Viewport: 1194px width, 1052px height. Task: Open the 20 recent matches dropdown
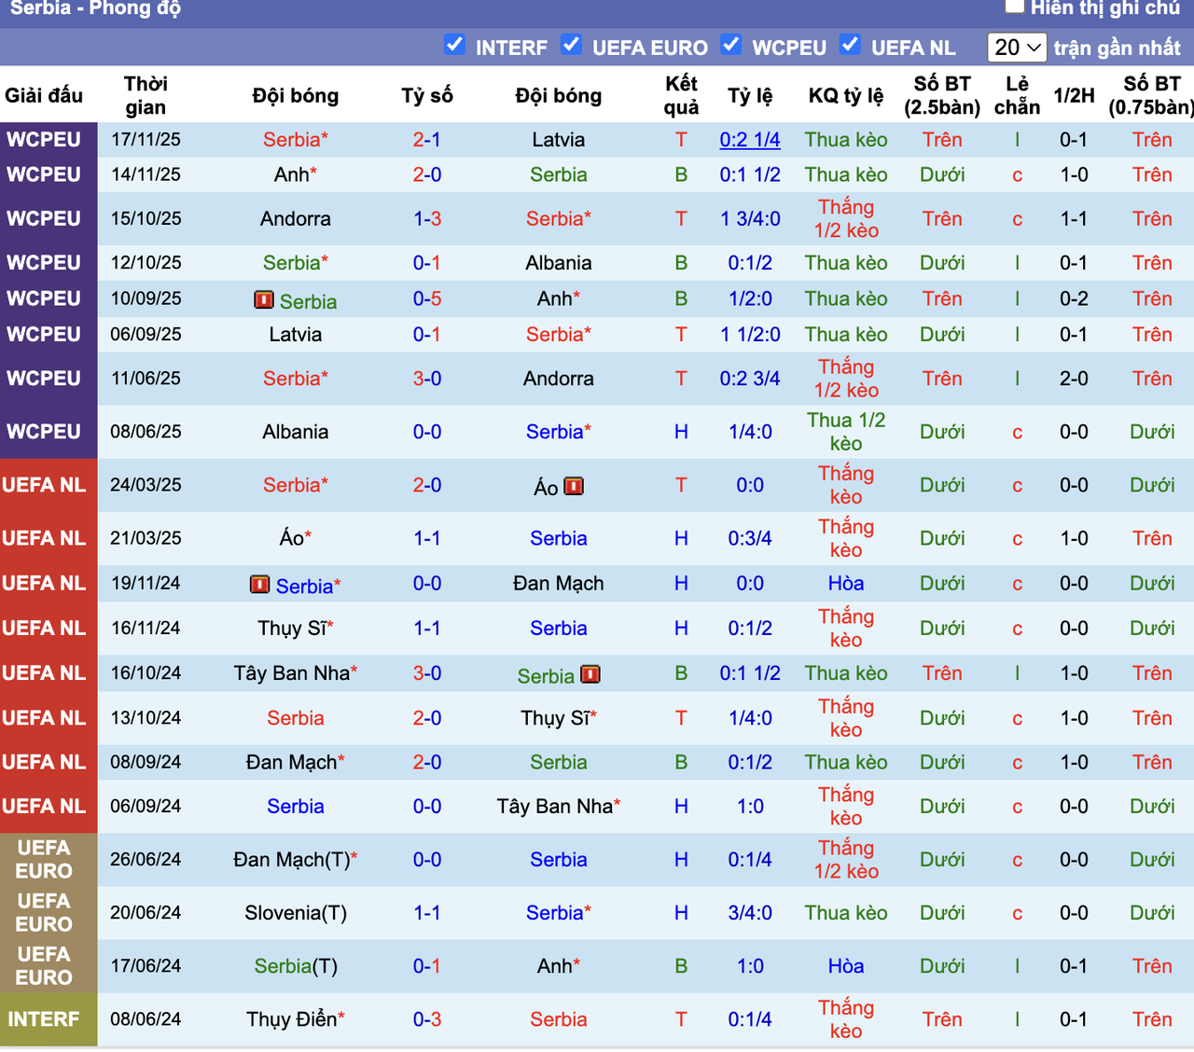click(x=1017, y=47)
